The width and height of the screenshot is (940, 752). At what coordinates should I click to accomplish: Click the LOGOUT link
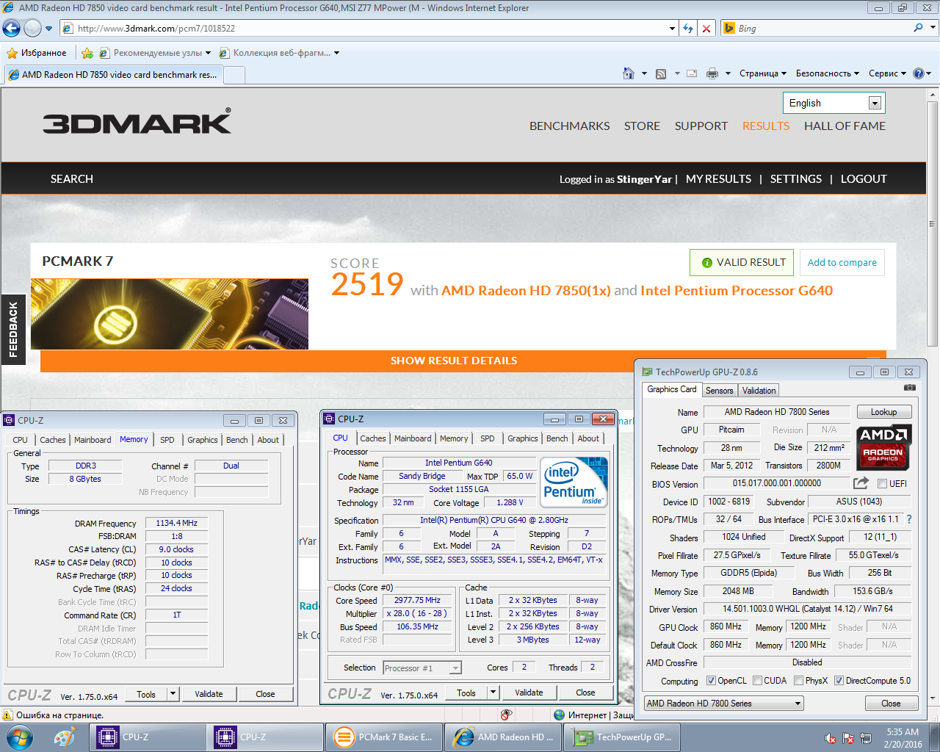point(864,178)
